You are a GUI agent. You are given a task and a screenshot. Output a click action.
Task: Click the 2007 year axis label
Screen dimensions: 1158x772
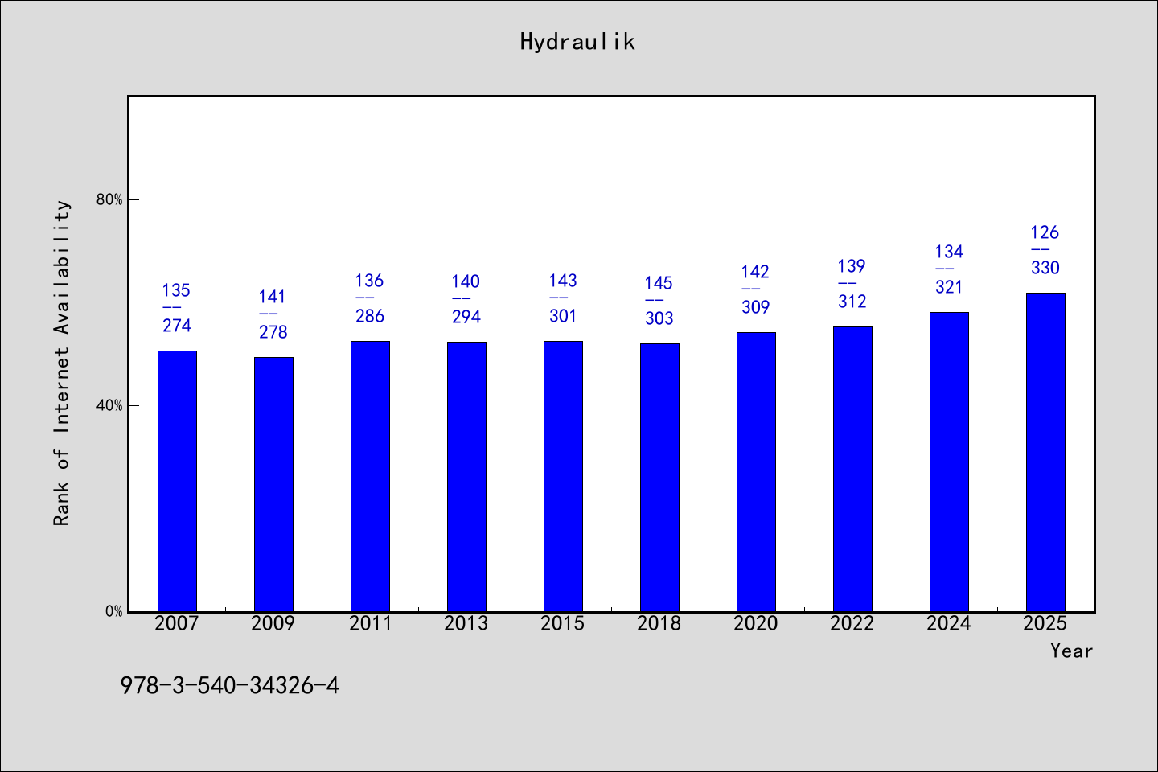tap(177, 623)
